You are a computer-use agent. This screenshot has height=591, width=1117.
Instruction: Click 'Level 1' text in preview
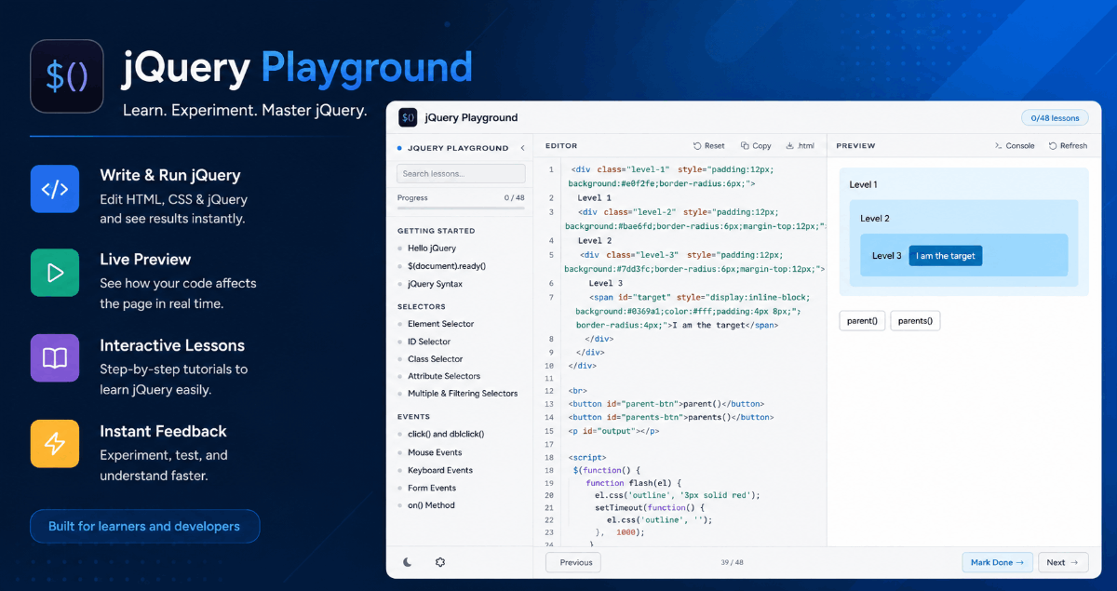tap(864, 185)
